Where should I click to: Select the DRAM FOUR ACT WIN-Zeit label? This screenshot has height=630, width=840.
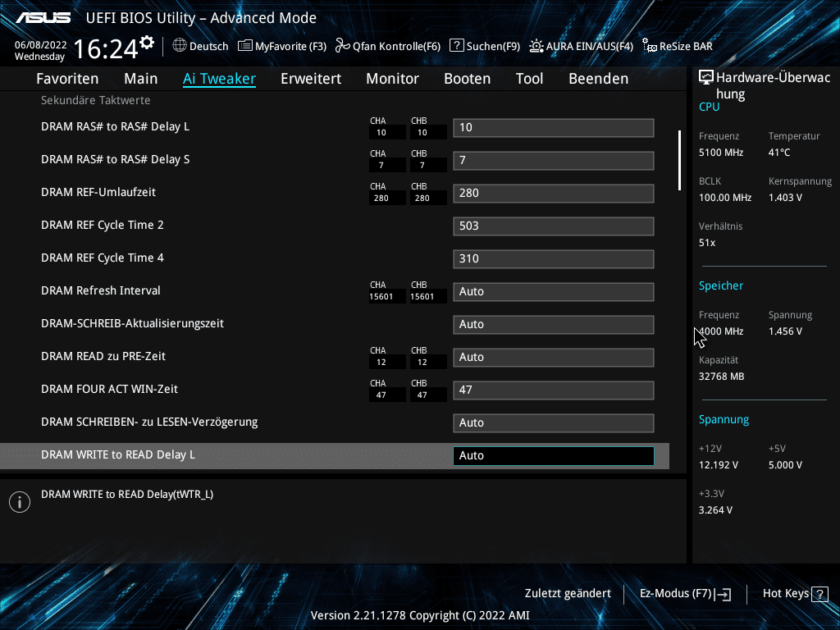pos(109,390)
